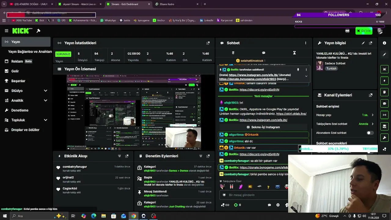Toggle the channel actions widget in right sidebar
The height and width of the screenshot is (220, 391).
click(385, 126)
